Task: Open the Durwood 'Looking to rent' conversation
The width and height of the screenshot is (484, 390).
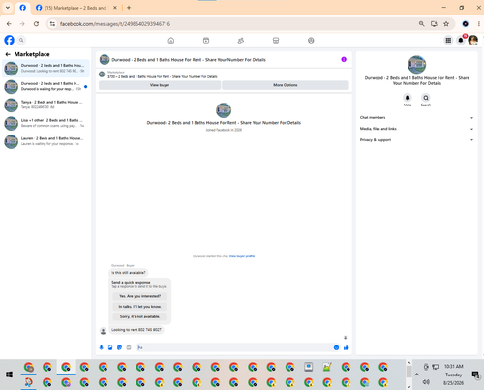Action: click(x=45, y=68)
